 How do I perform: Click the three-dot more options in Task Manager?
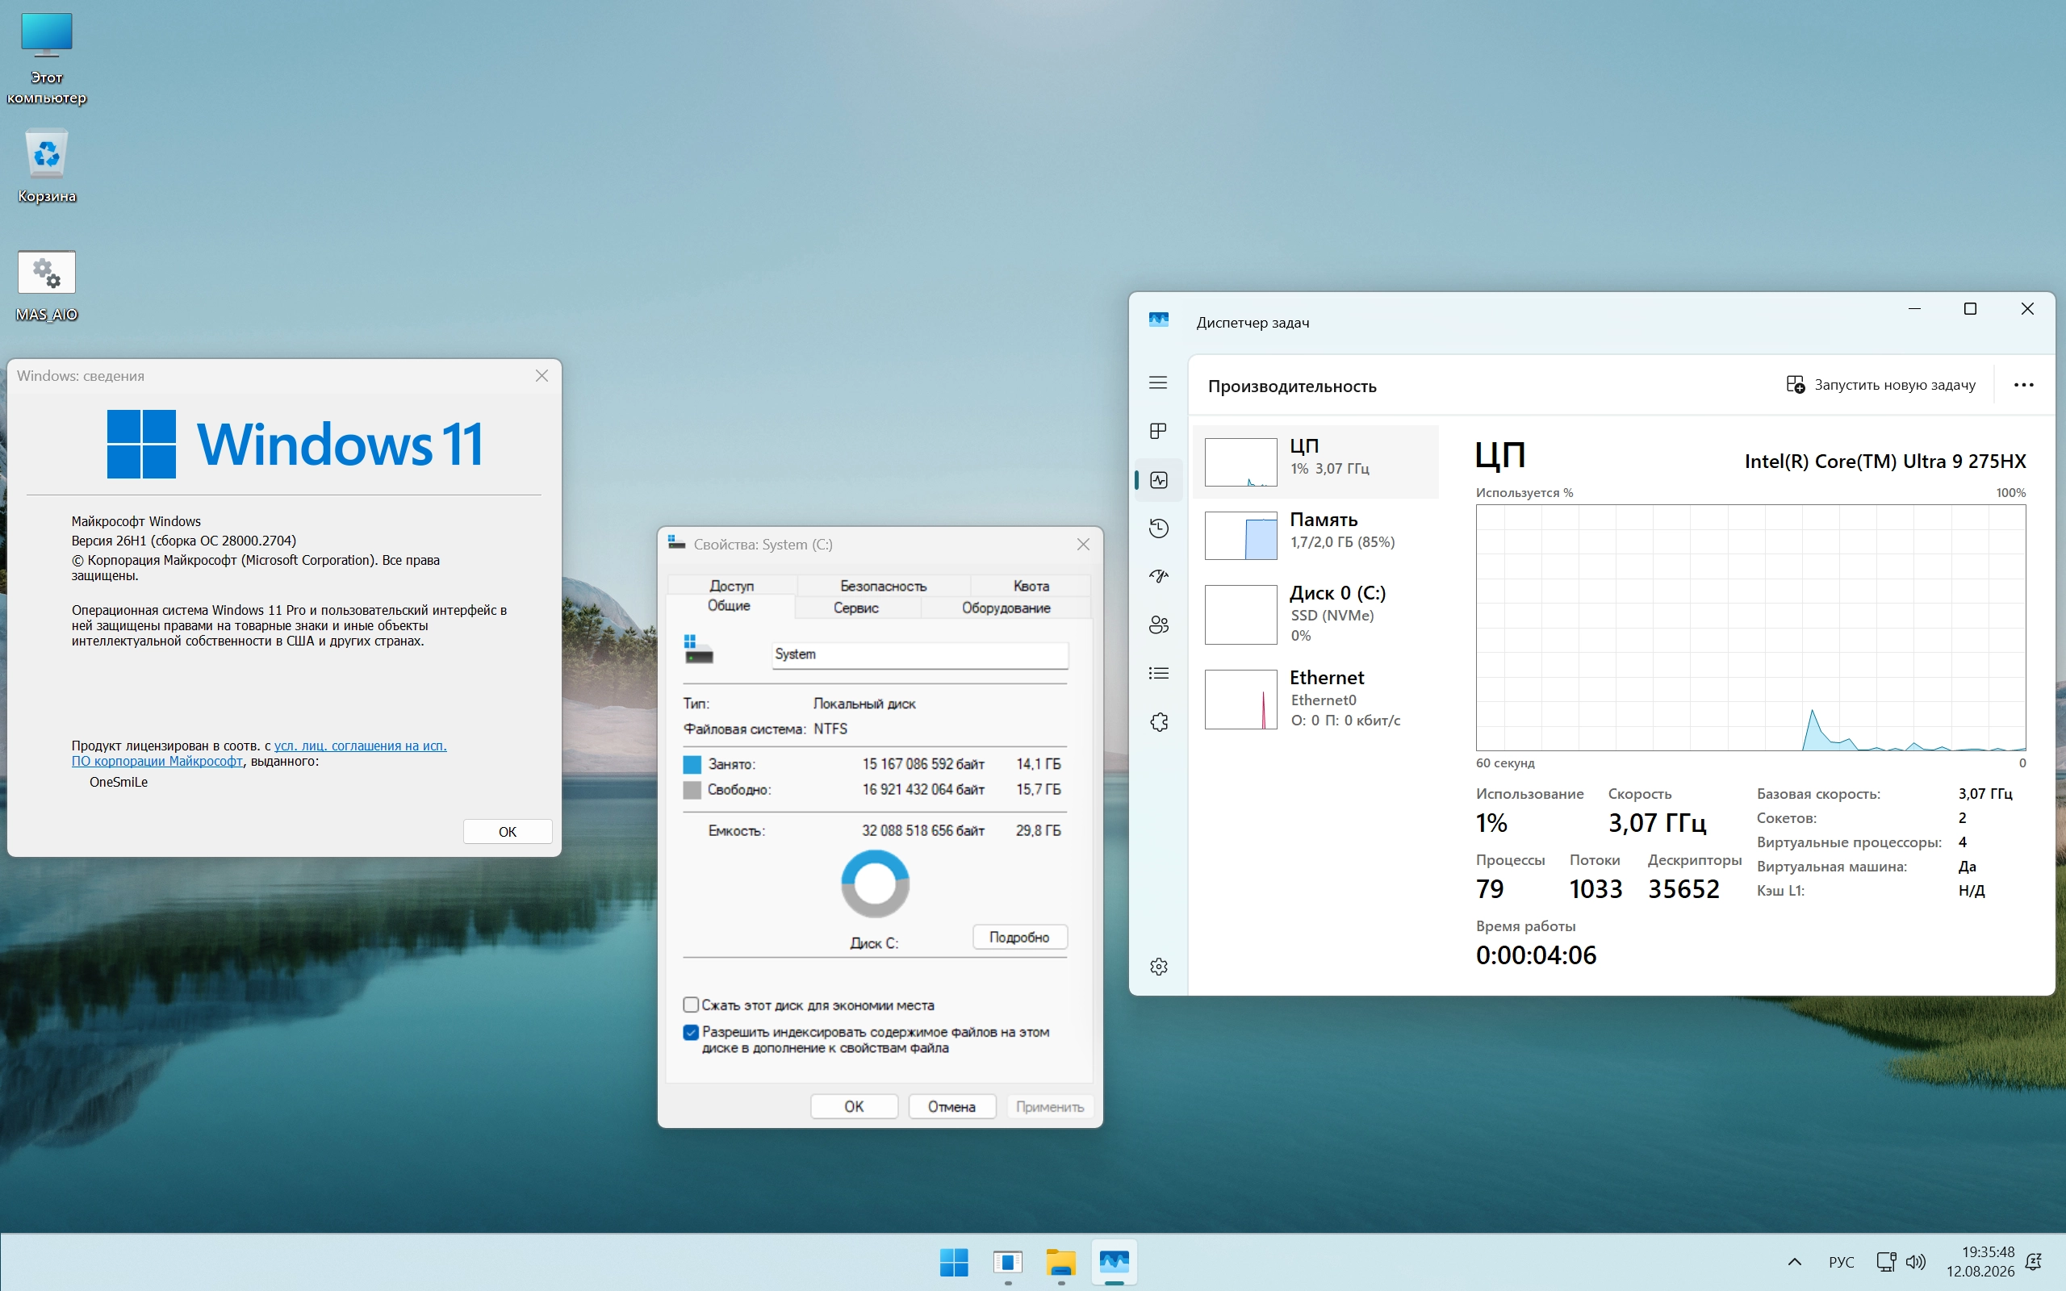(2023, 385)
